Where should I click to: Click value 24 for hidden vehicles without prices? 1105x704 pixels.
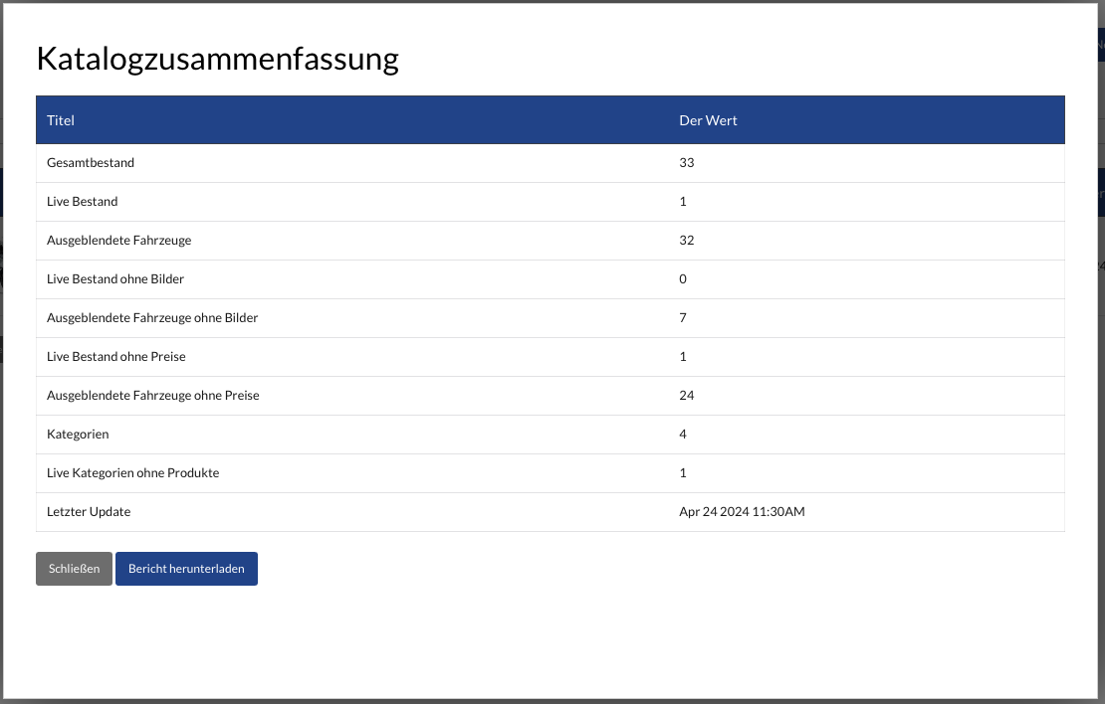(687, 395)
